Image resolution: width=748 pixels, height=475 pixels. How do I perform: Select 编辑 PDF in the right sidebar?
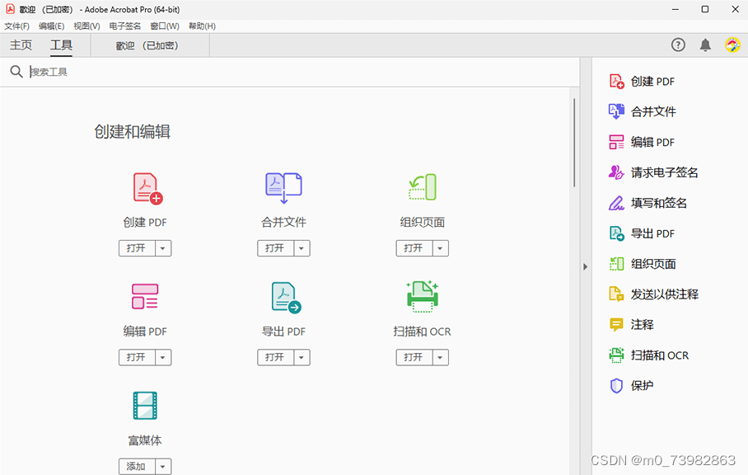tap(642, 143)
